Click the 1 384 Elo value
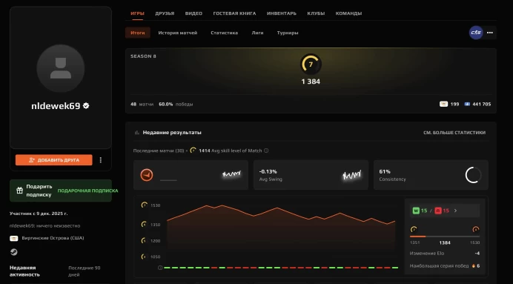Viewport: 513px width, 284px height. pos(311,82)
